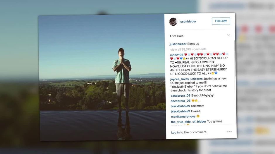
Task: Click the justinbieber profile avatar
Action: click(173, 22)
